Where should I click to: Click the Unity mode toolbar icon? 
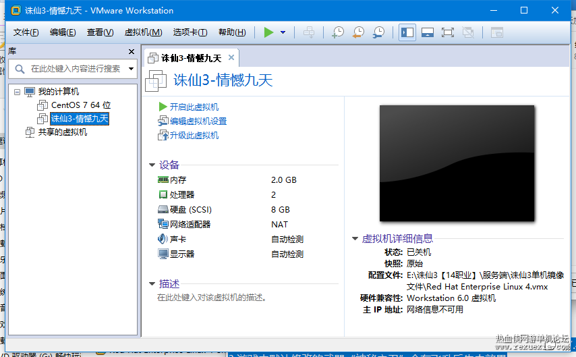[x=467, y=32]
